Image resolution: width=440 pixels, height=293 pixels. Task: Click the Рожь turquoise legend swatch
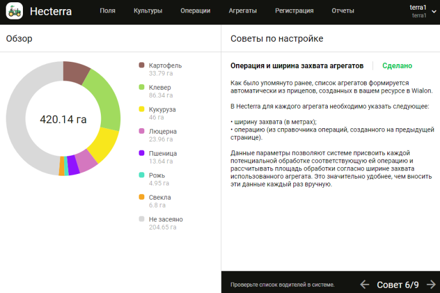pyautogui.click(x=142, y=175)
